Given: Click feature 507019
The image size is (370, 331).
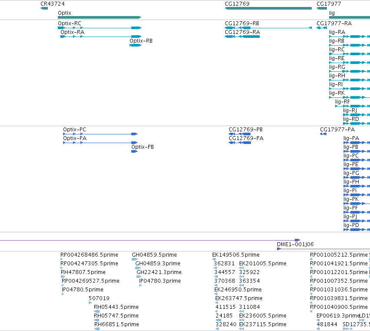Looking at the screenshot, I should click(x=90, y=303).
